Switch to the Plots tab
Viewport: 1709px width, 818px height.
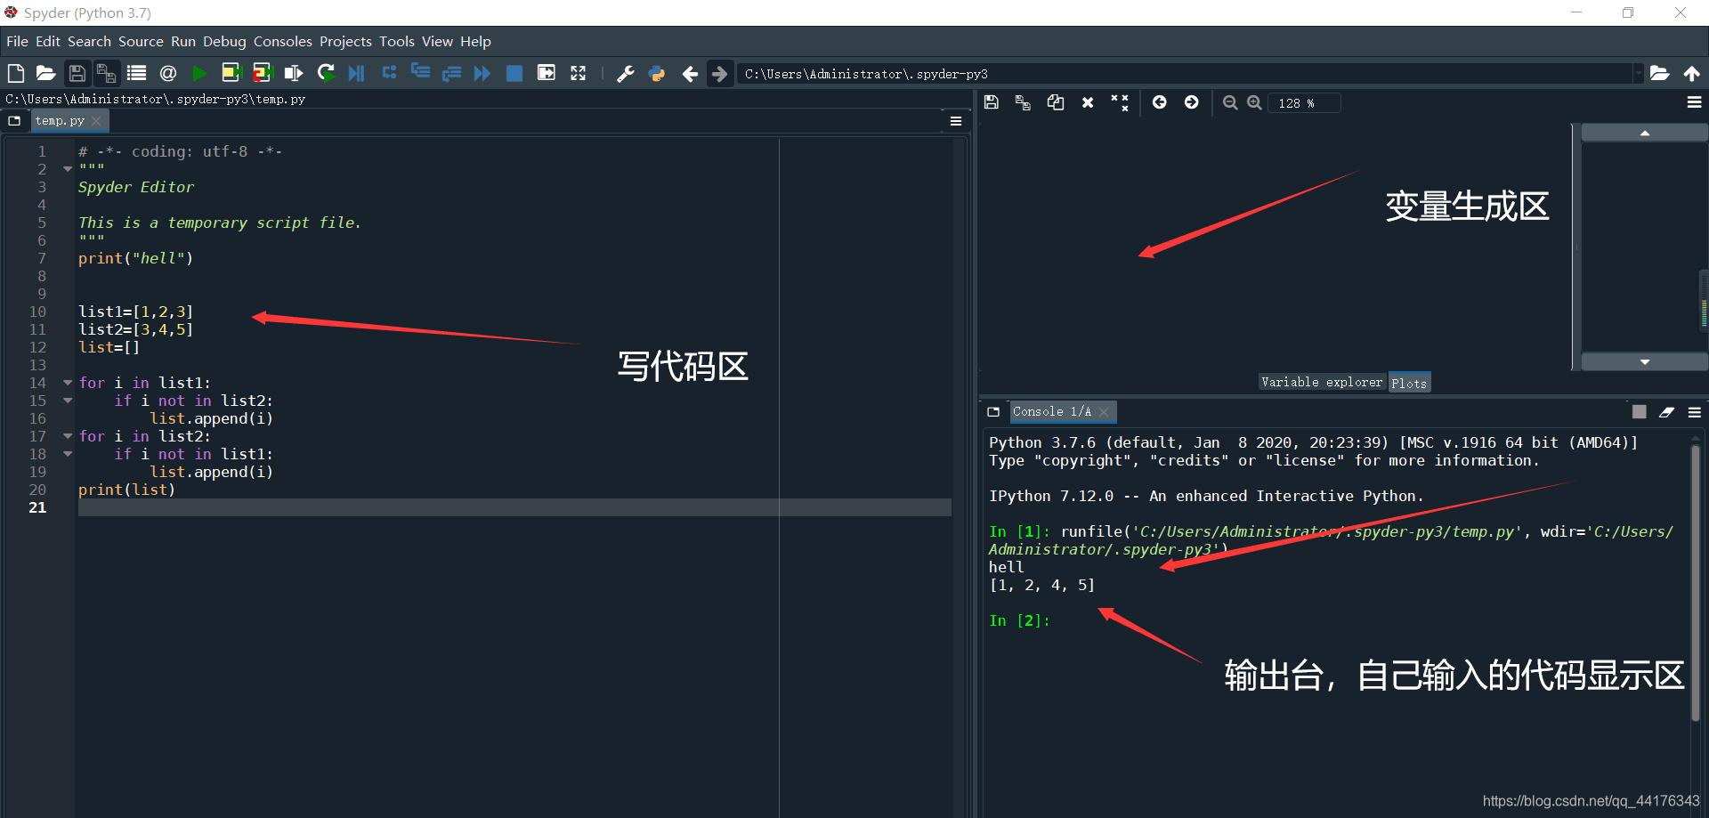(1409, 383)
